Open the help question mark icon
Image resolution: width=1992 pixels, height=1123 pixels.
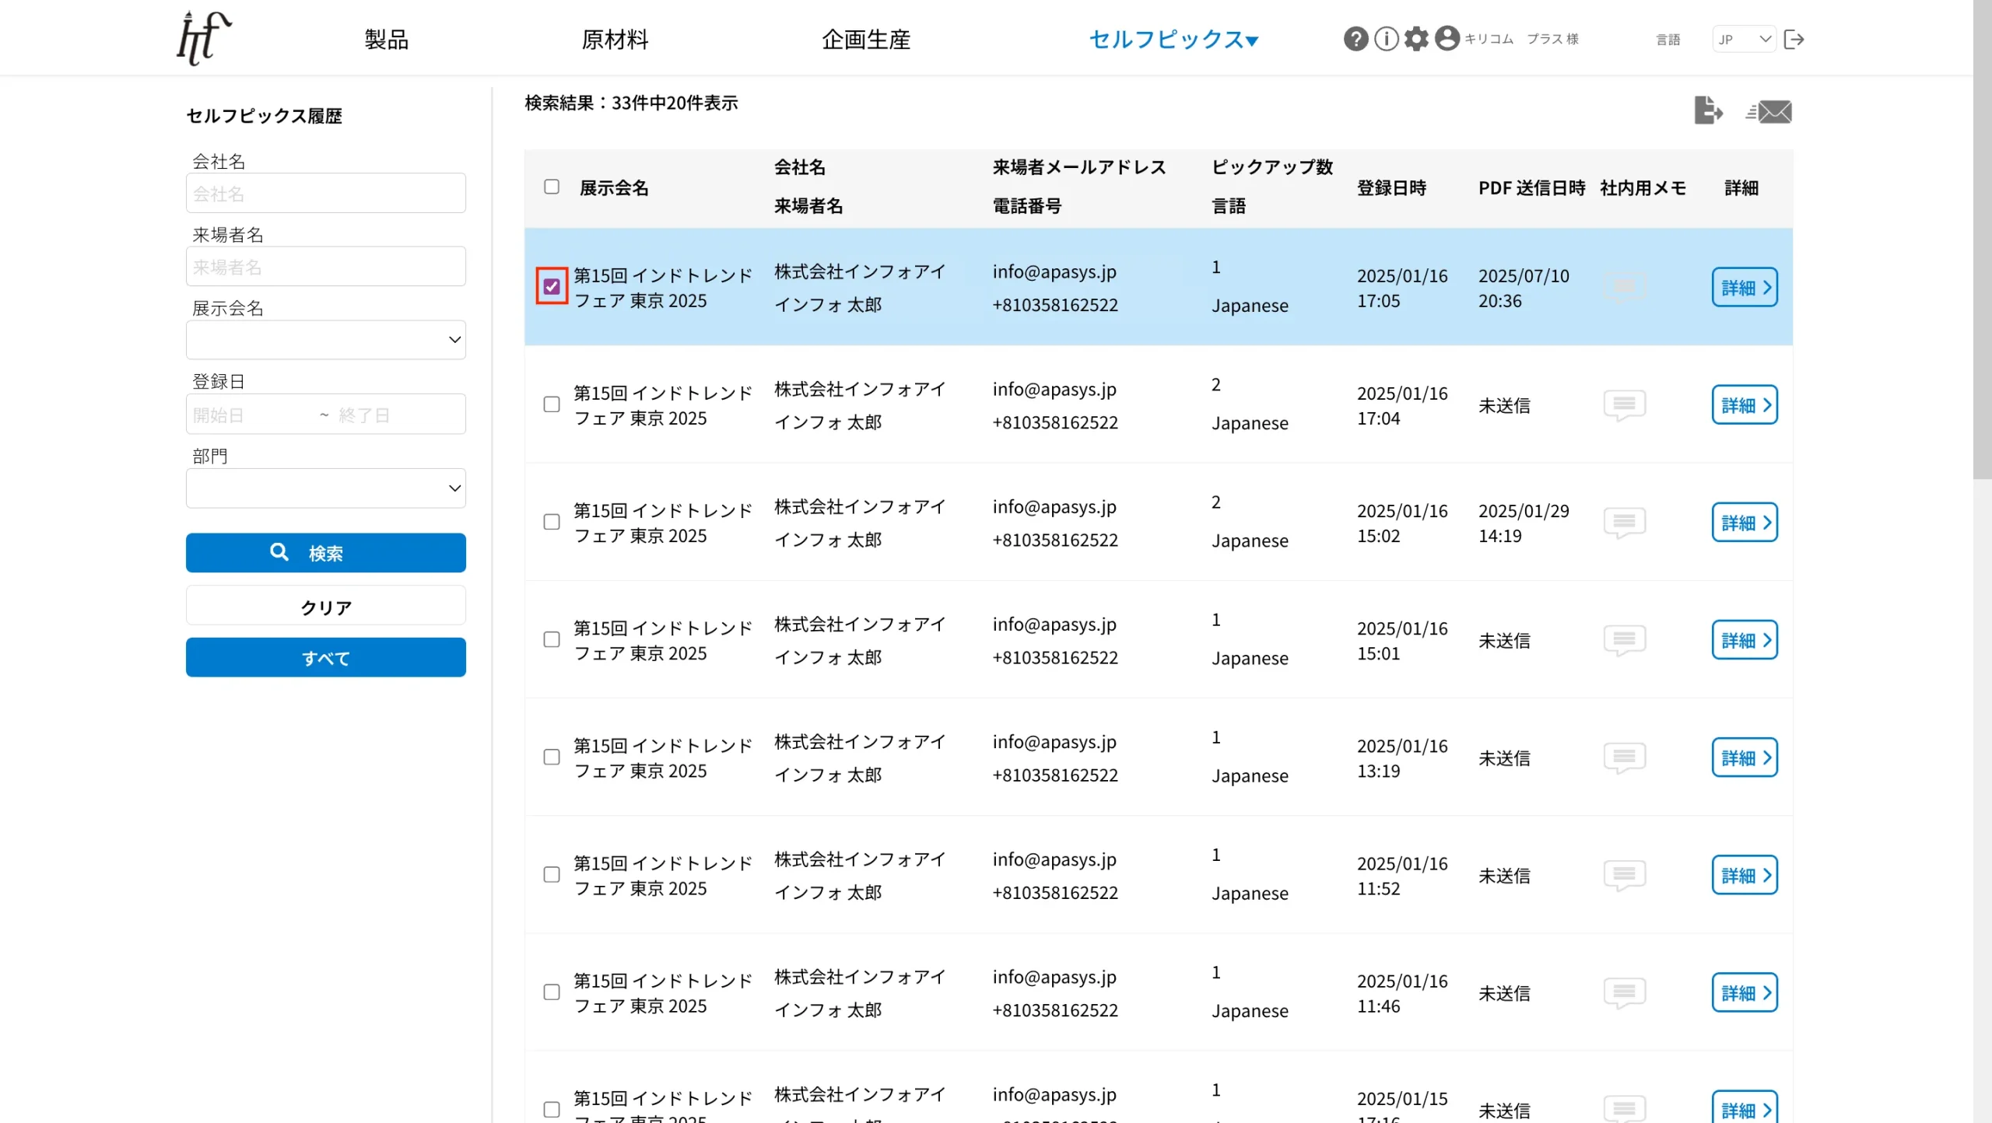pyautogui.click(x=1355, y=39)
